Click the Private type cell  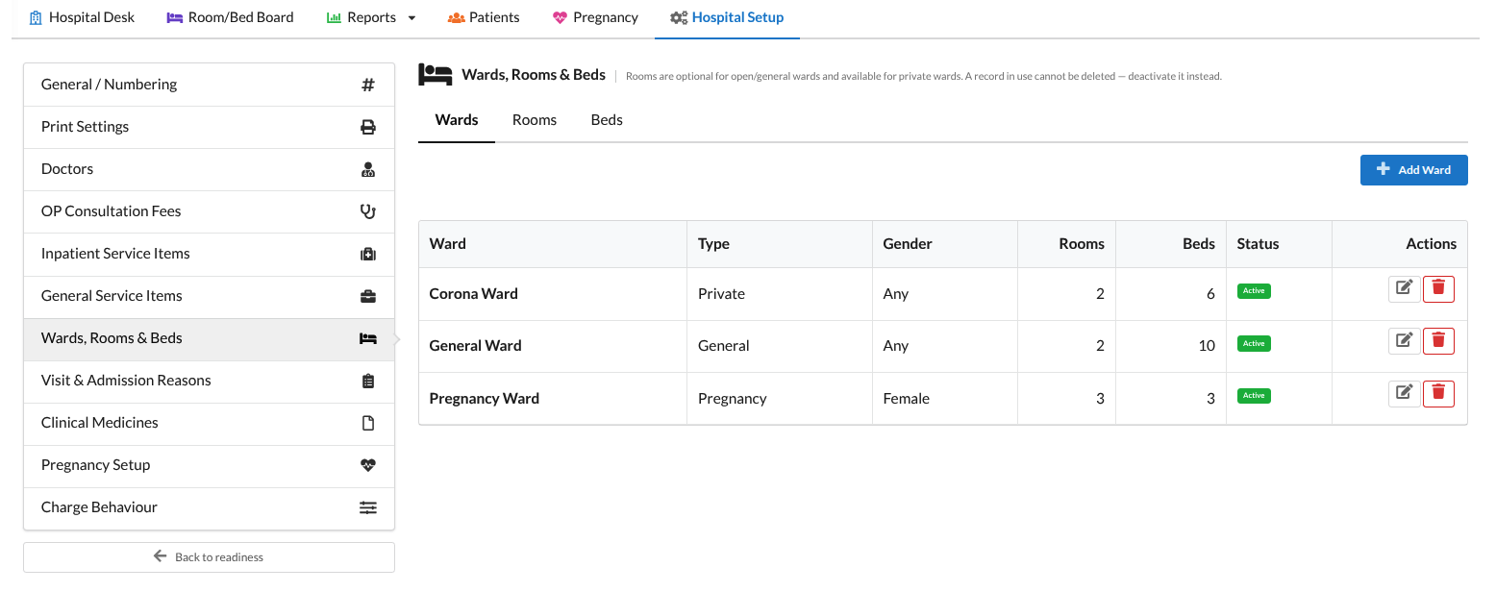pos(780,294)
